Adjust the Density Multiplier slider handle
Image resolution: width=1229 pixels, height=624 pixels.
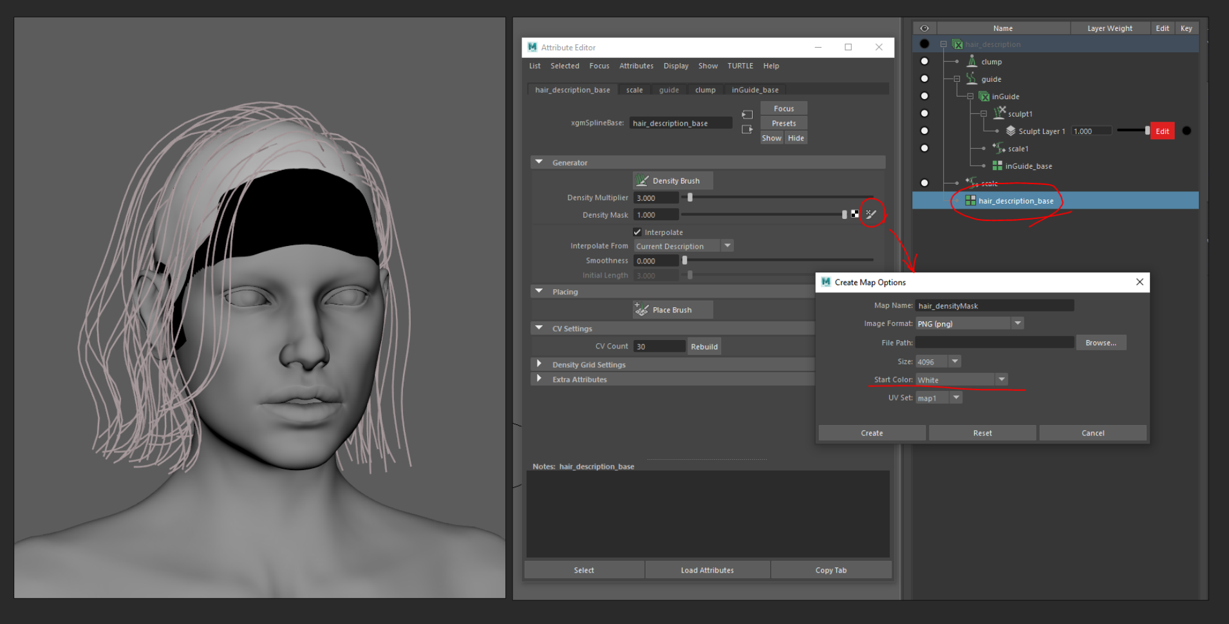690,198
